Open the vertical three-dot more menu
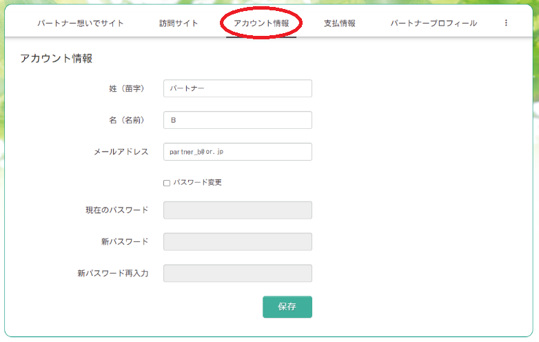The height and width of the screenshot is (342, 539). [506, 23]
